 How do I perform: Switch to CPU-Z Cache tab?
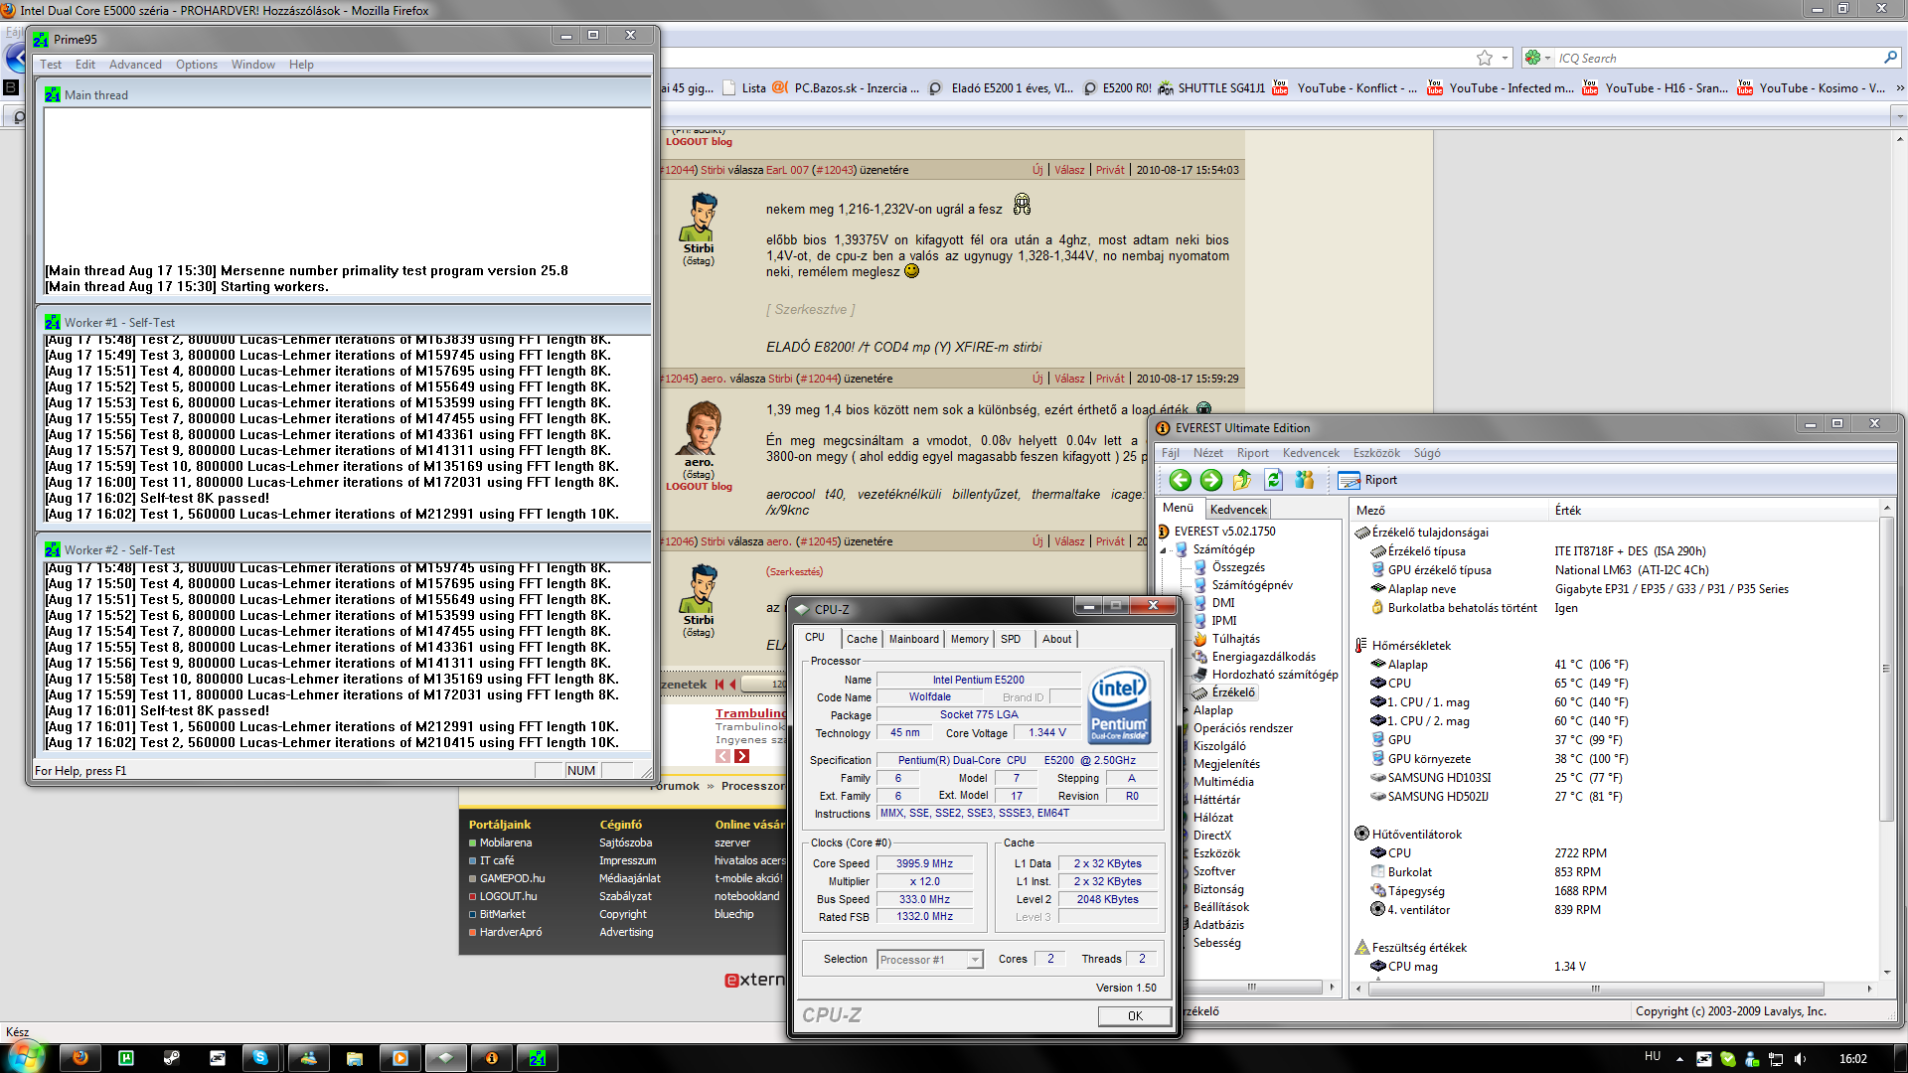(862, 639)
